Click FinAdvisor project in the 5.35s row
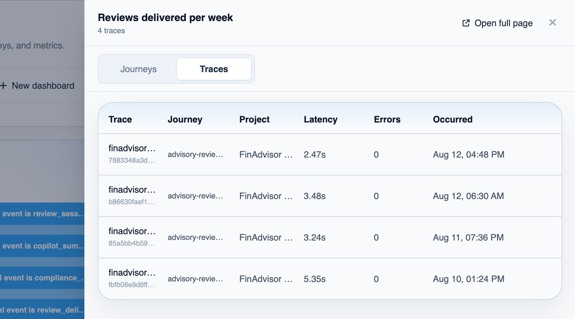 [266, 279]
